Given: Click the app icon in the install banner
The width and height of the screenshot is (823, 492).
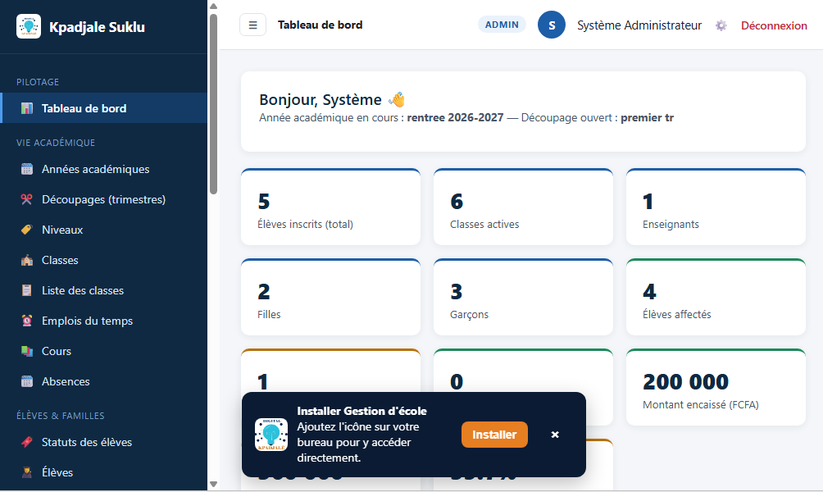Looking at the screenshot, I should point(271,435).
